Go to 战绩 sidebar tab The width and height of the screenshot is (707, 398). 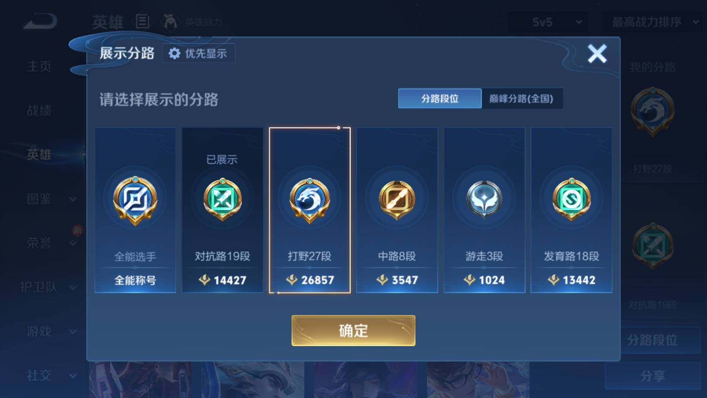click(39, 110)
